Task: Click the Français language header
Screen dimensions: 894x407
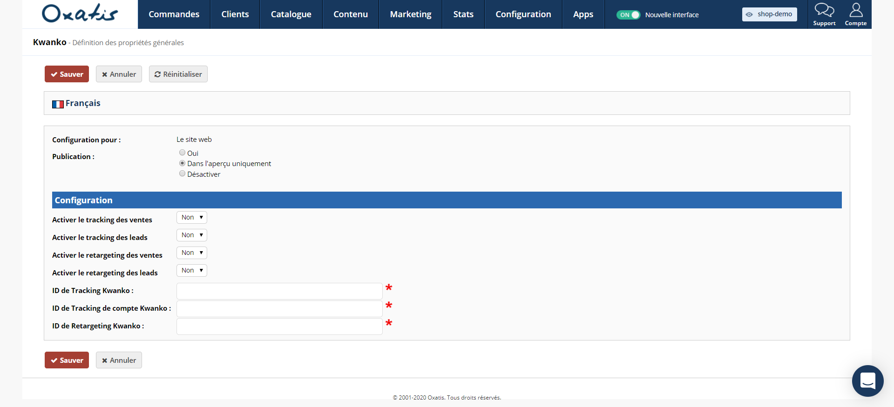Action: 83,103
